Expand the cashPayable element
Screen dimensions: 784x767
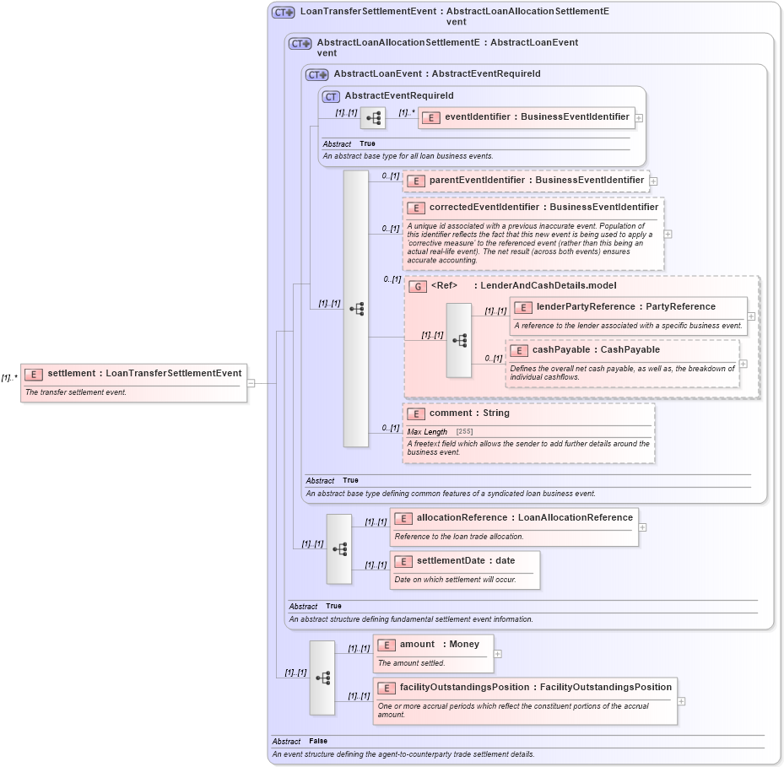[x=743, y=363]
